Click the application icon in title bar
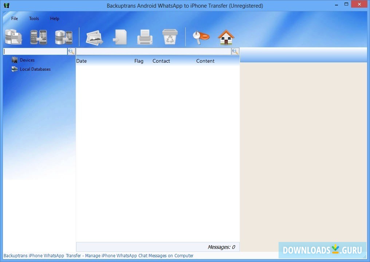This screenshot has width=370, height=262. click(7, 5)
